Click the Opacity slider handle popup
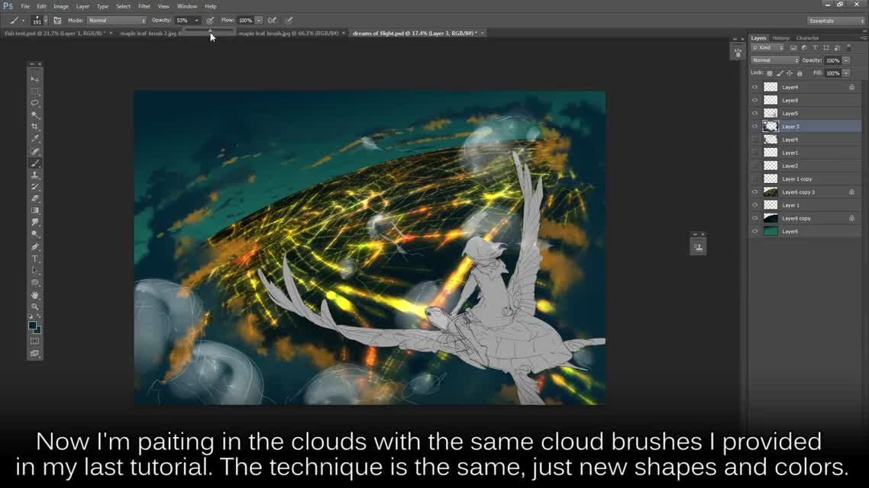 click(210, 31)
